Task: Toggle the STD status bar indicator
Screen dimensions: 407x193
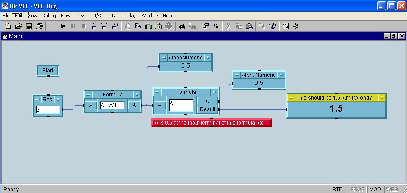Action: click(x=338, y=189)
